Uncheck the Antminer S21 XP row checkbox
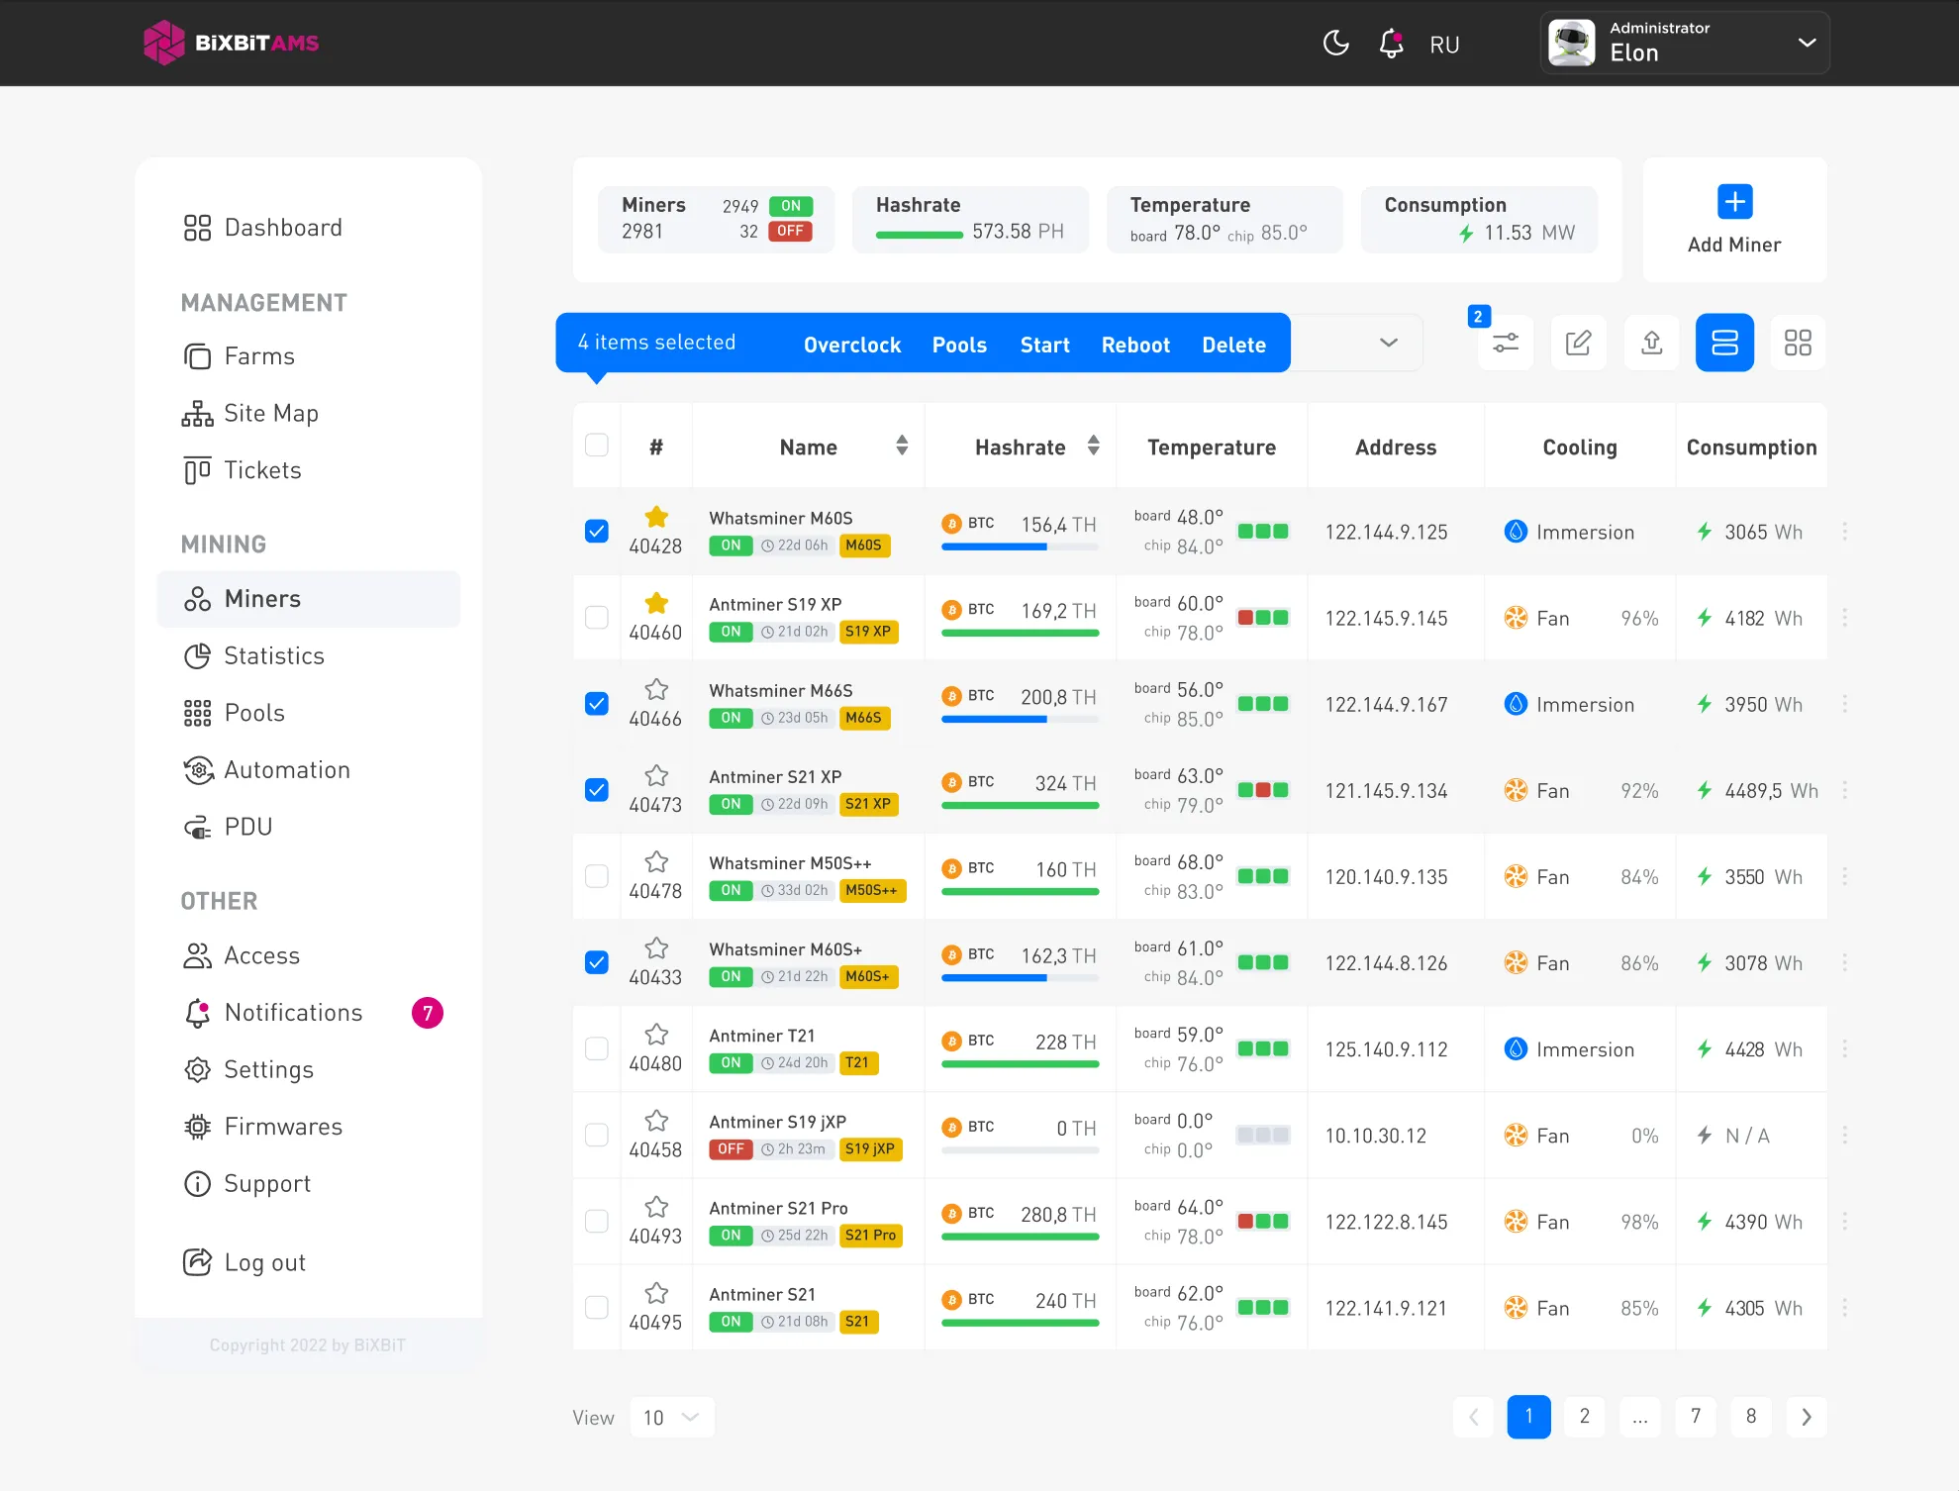Screen dimensions: 1959x1491 pyautogui.click(x=597, y=790)
